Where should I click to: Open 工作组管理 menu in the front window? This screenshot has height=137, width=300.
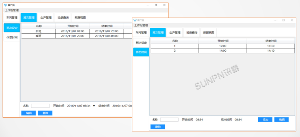(141, 25)
